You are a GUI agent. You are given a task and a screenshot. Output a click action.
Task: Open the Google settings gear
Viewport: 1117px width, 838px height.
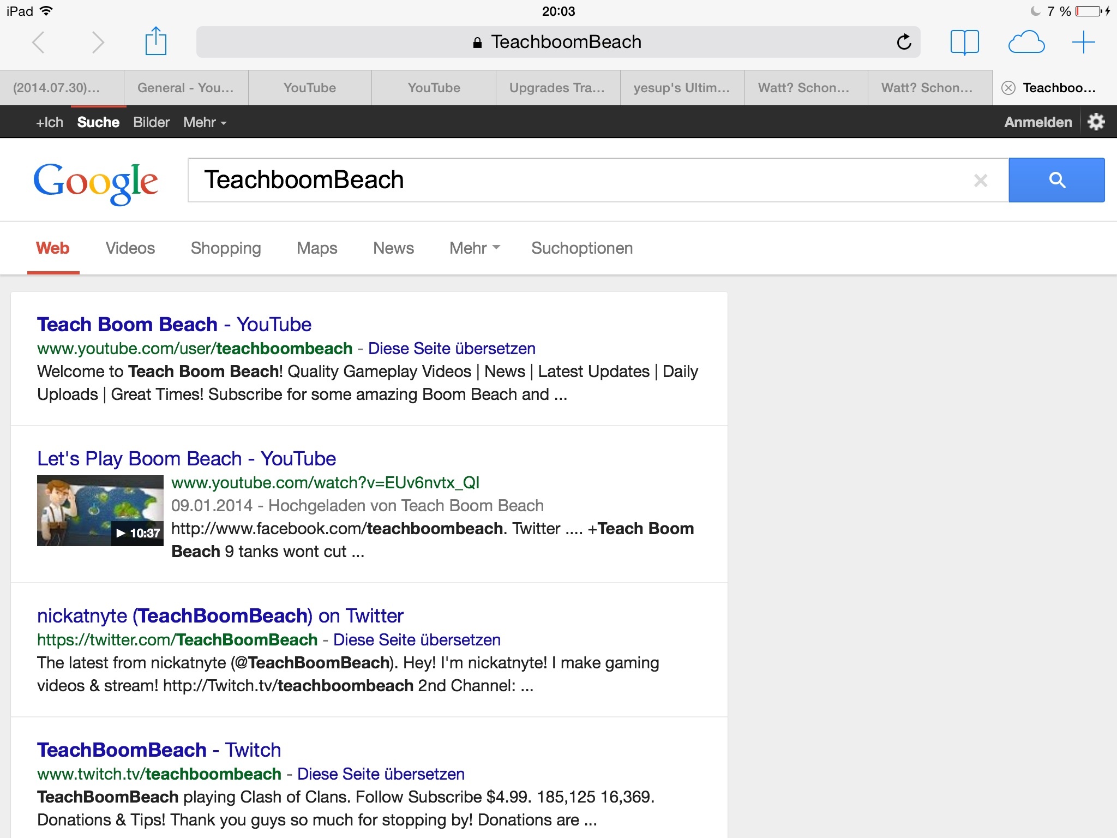1096,122
